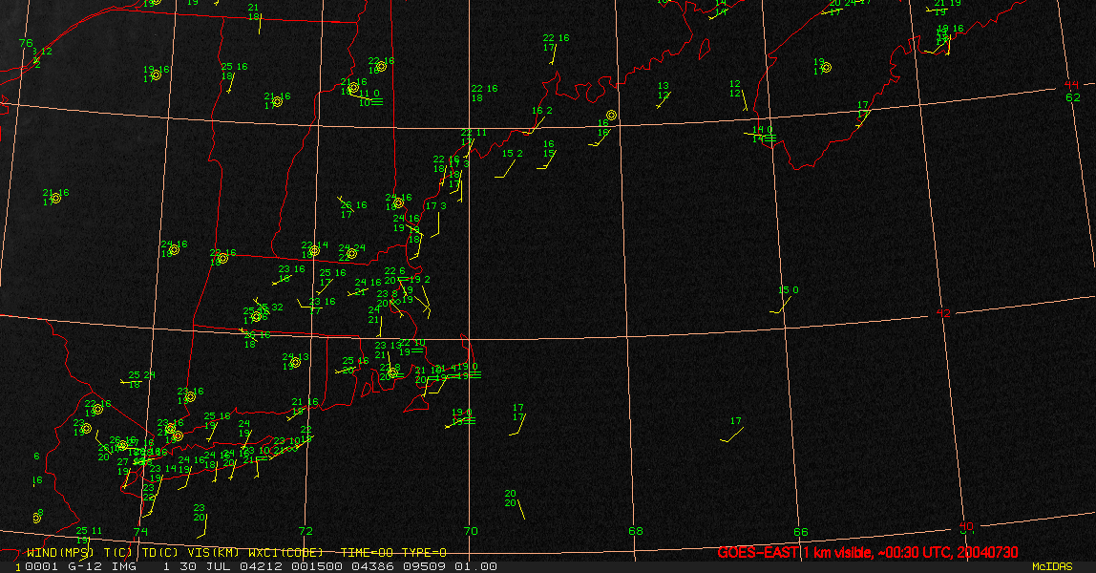Click the station plot reading 23 14
The height and width of the screenshot is (573, 1096).
tap(163, 469)
